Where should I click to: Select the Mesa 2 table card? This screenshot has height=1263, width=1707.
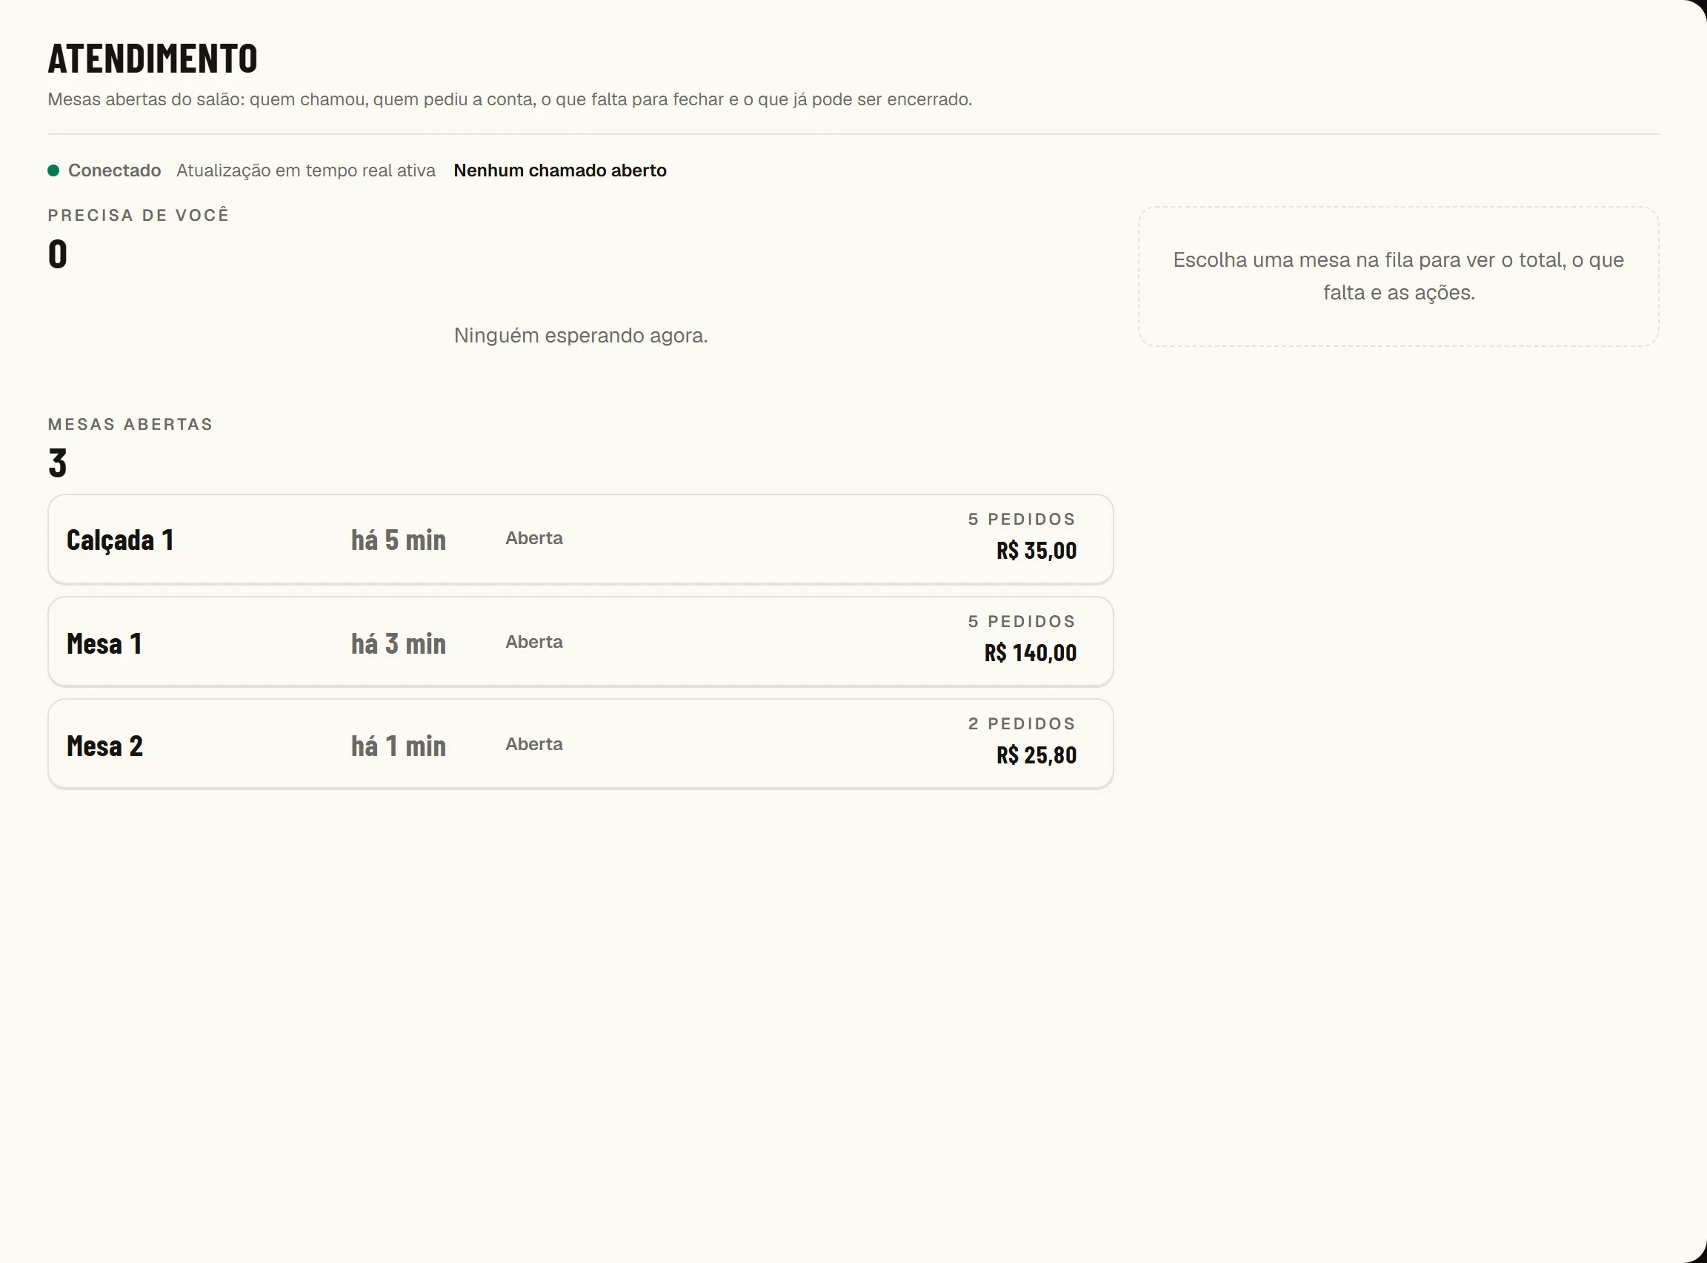pyautogui.click(x=580, y=745)
